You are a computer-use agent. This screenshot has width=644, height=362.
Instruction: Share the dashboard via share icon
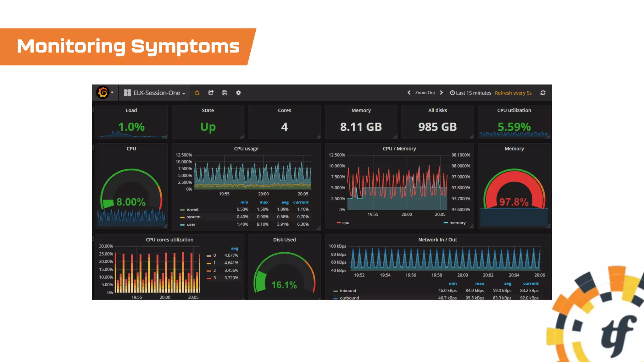click(211, 93)
